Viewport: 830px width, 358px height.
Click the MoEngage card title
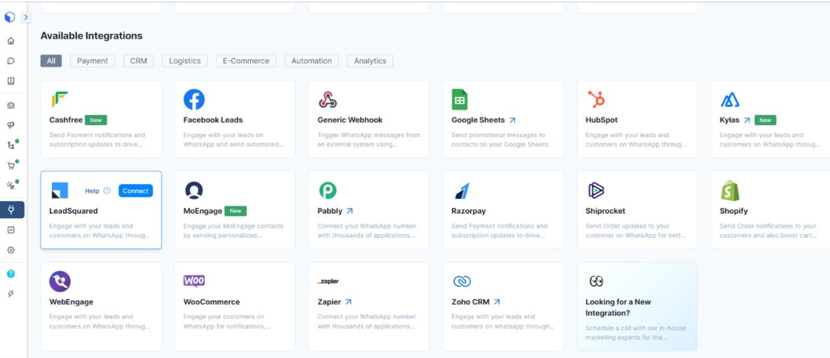[x=203, y=211]
